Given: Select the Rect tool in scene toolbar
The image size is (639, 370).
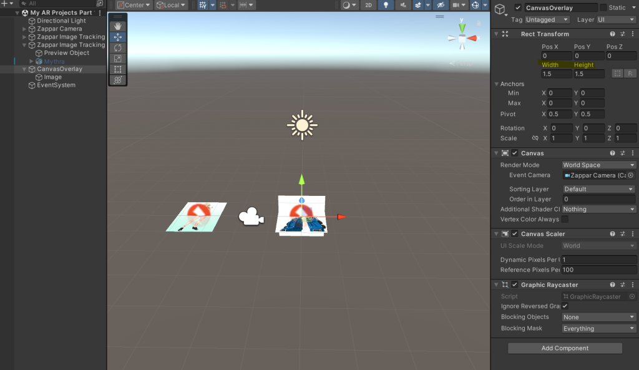Looking at the screenshot, I should (x=117, y=69).
